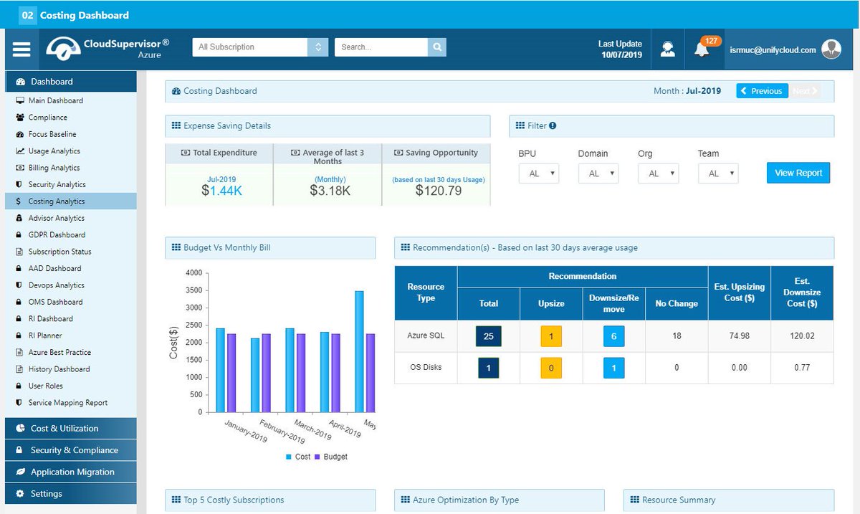This screenshot has width=860, height=514.
Task: Click the OS Disks Upsize badge 0
Action: (551, 368)
